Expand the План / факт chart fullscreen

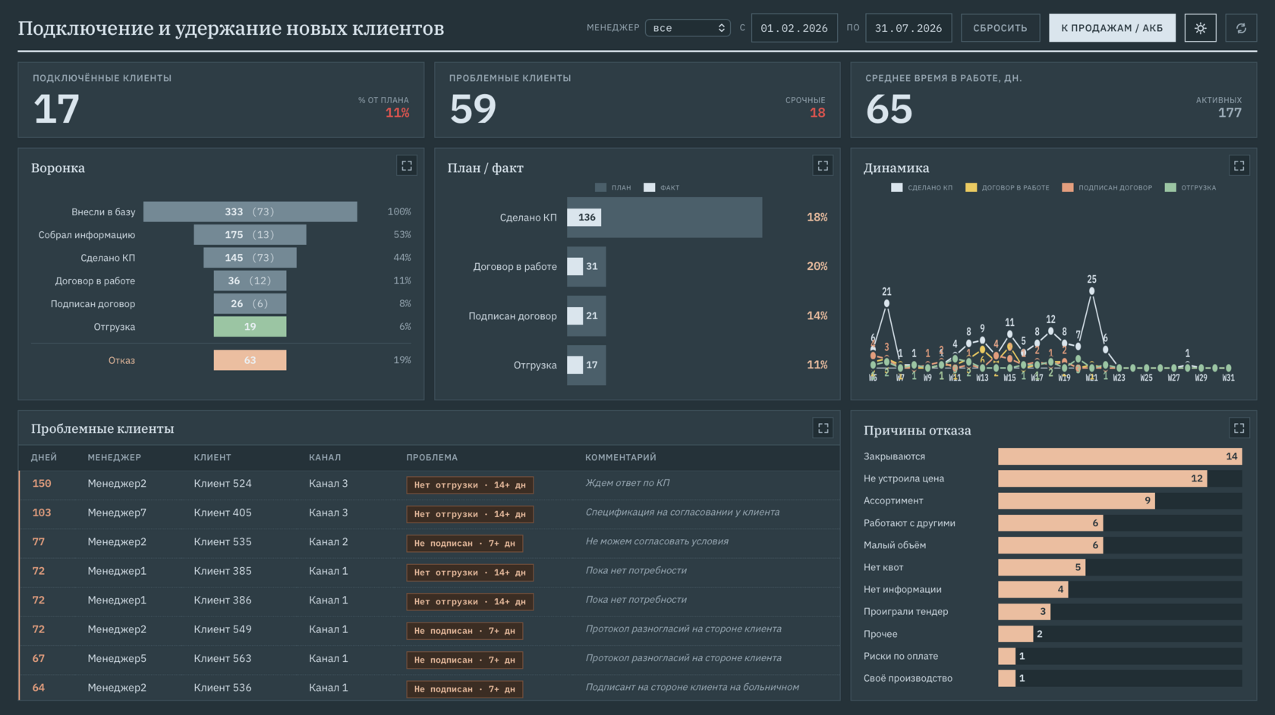(823, 165)
